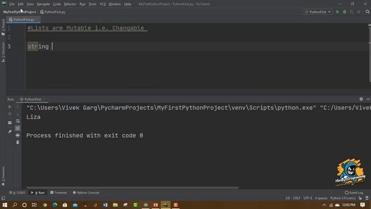
Task: Open the Event Log
Action: tap(354, 193)
